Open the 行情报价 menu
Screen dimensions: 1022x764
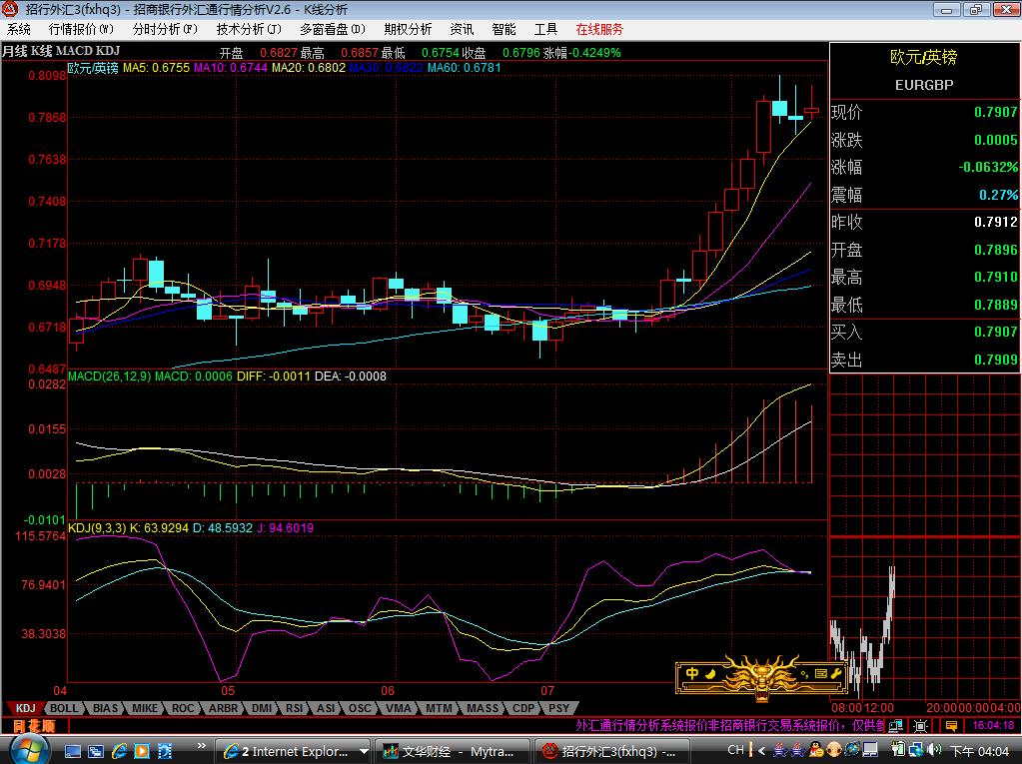coord(81,29)
